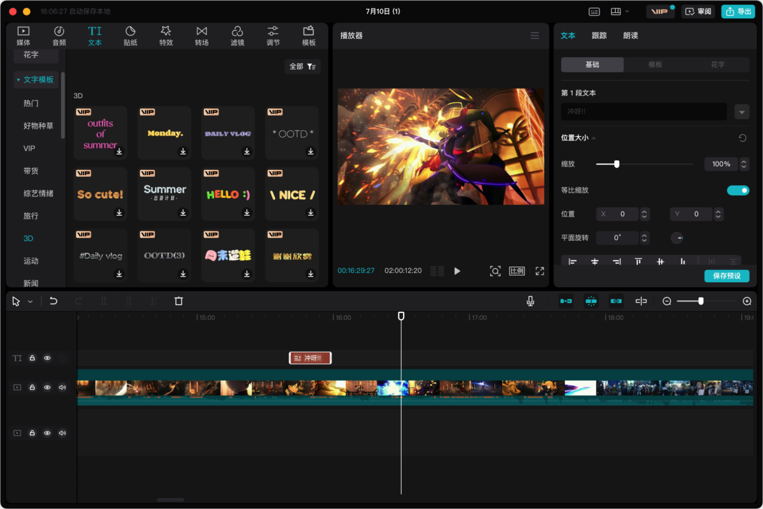Adjust the 缩放 scale slider
The image size is (763, 509).
pos(616,164)
